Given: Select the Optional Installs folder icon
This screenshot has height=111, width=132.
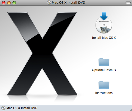Looking at the screenshot, I should point(104,62).
